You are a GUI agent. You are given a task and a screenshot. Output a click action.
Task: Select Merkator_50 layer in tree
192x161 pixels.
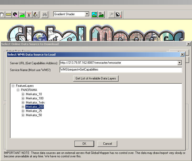click(34, 115)
